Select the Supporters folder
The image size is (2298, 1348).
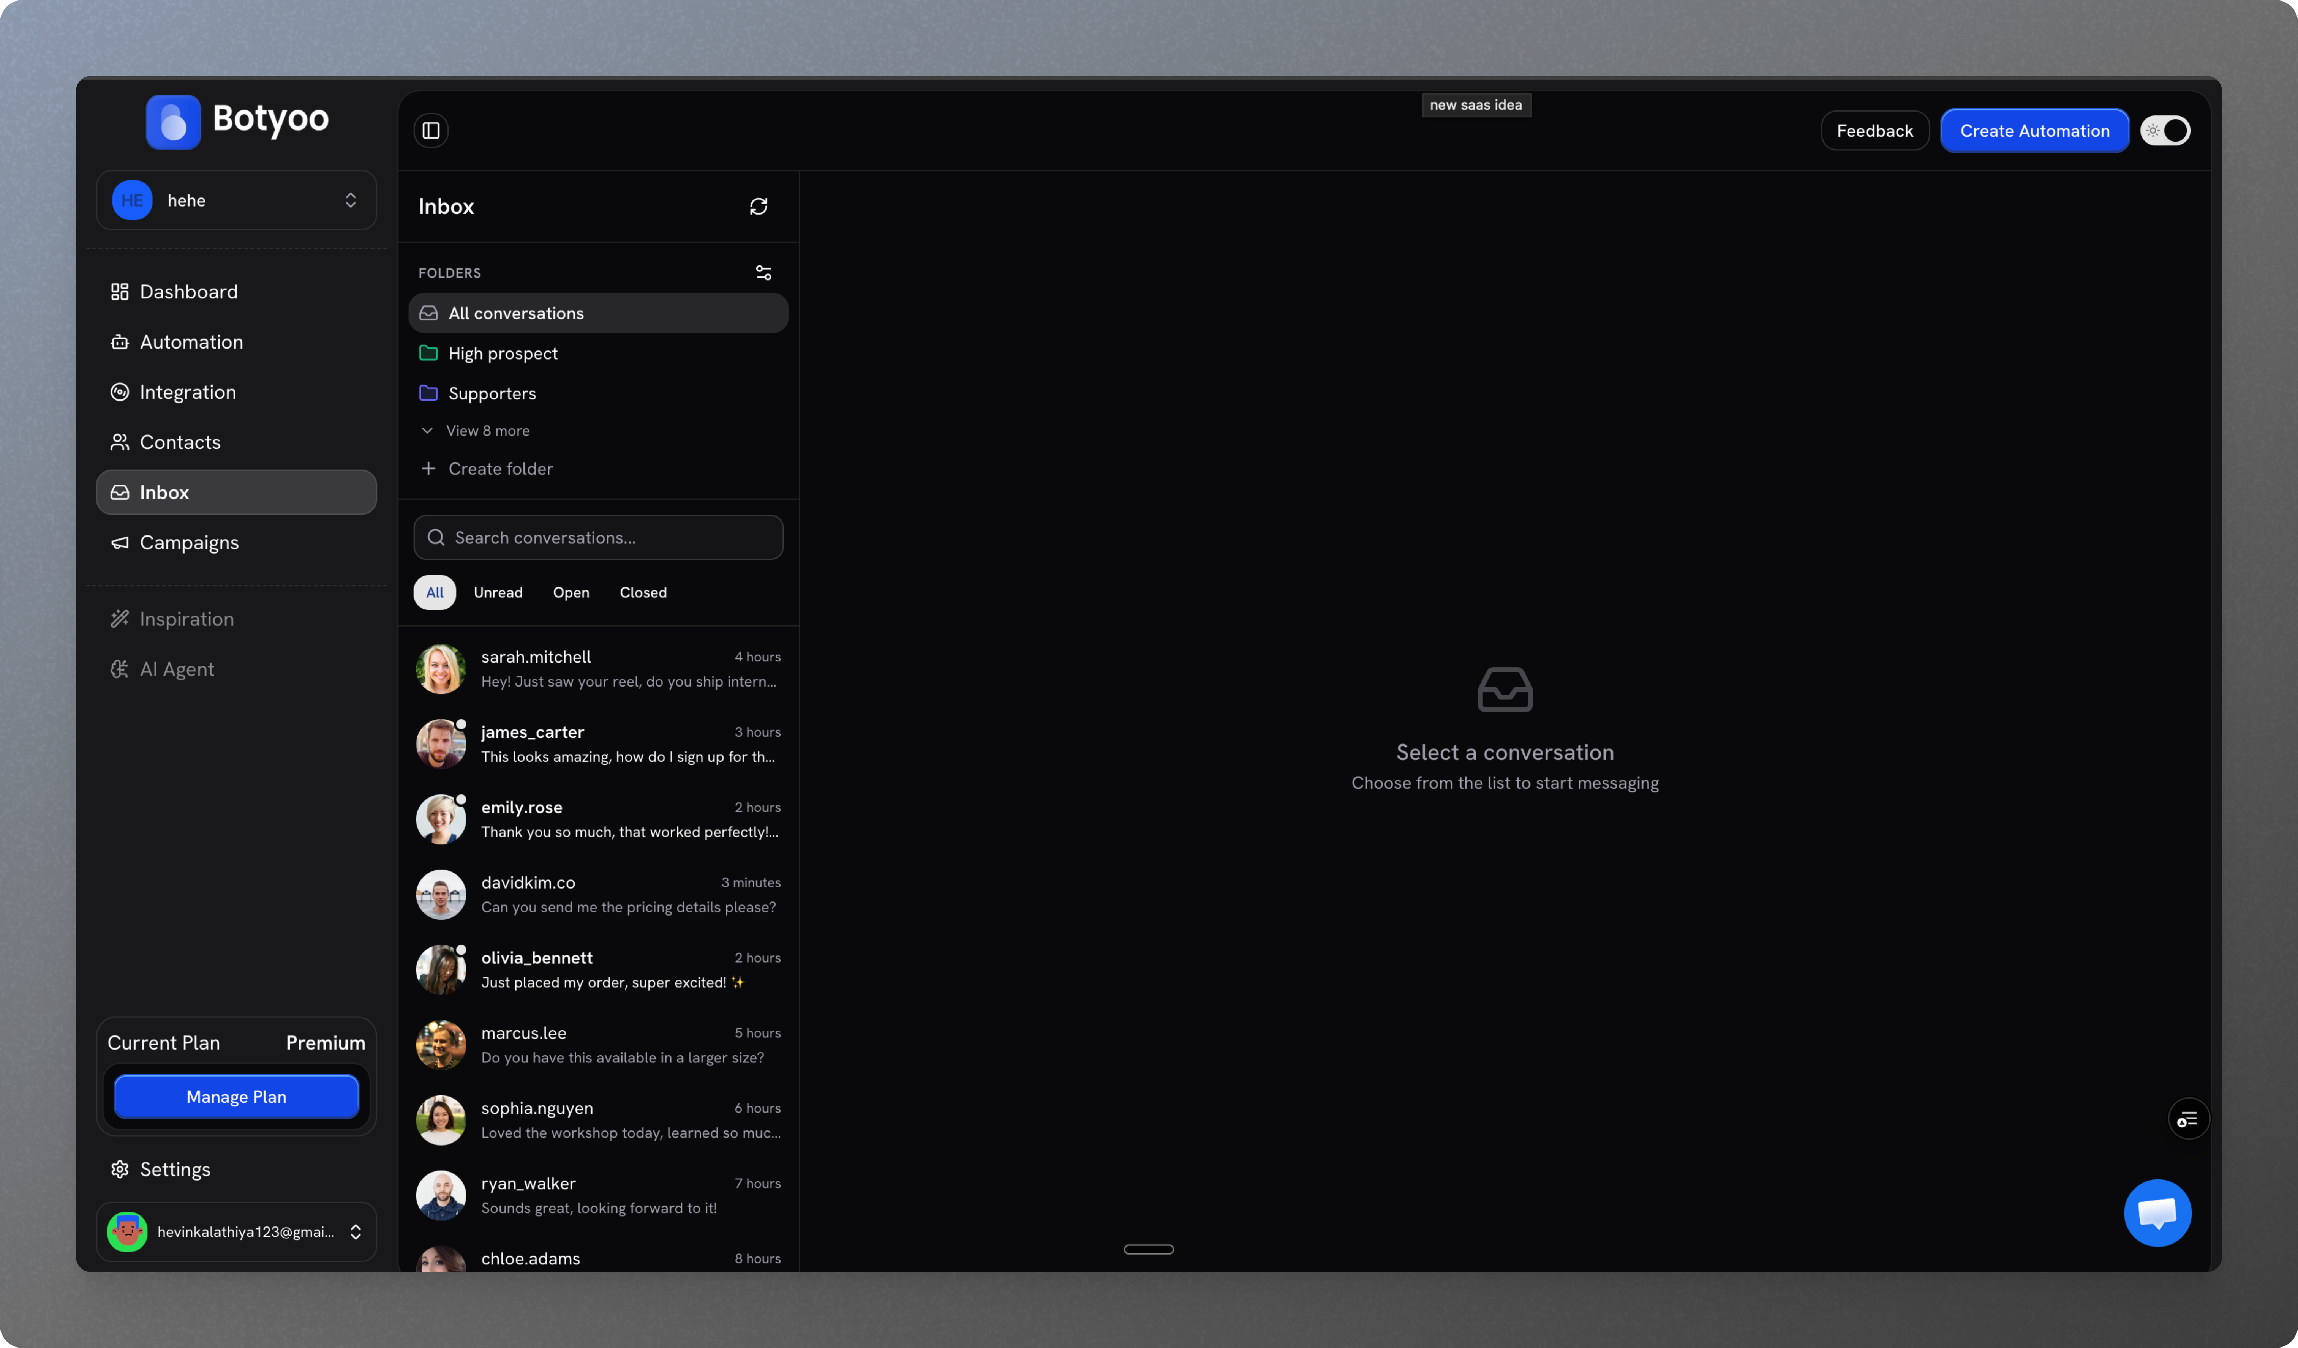(x=598, y=393)
